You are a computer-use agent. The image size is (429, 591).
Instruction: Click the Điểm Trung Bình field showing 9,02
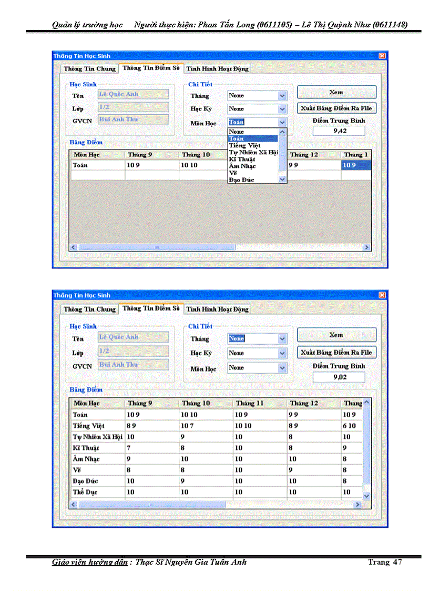tap(339, 377)
